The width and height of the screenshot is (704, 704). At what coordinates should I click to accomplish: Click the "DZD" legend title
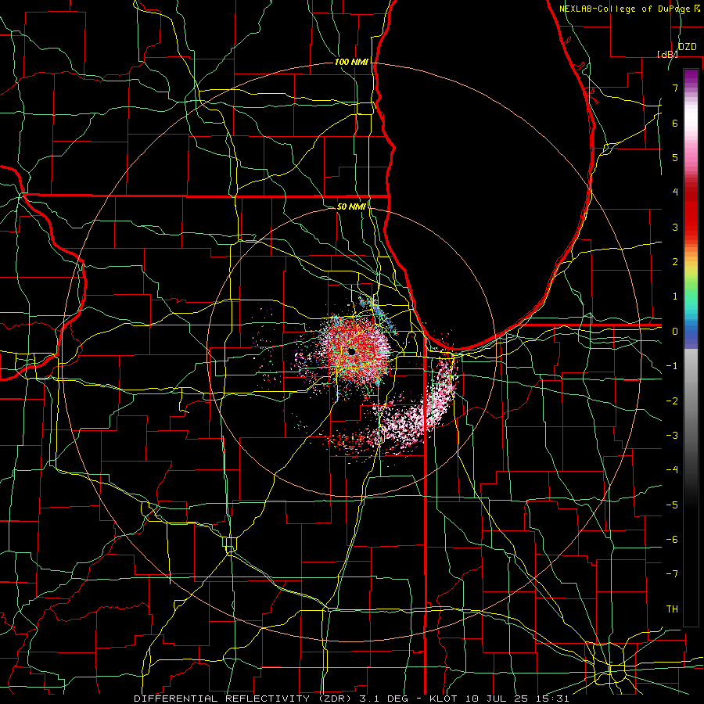click(687, 47)
